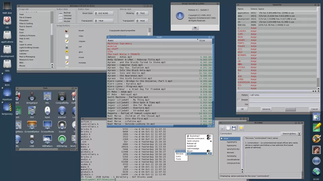Choose Quit from the Workbench menu
This screenshot has height=181, width=323.
coord(189,154)
